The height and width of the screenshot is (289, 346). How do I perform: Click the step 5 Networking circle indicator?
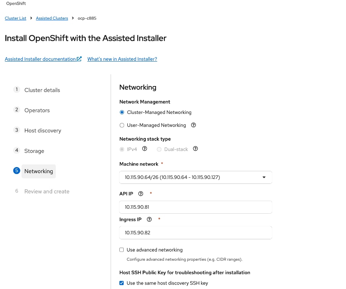tap(16, 171)
